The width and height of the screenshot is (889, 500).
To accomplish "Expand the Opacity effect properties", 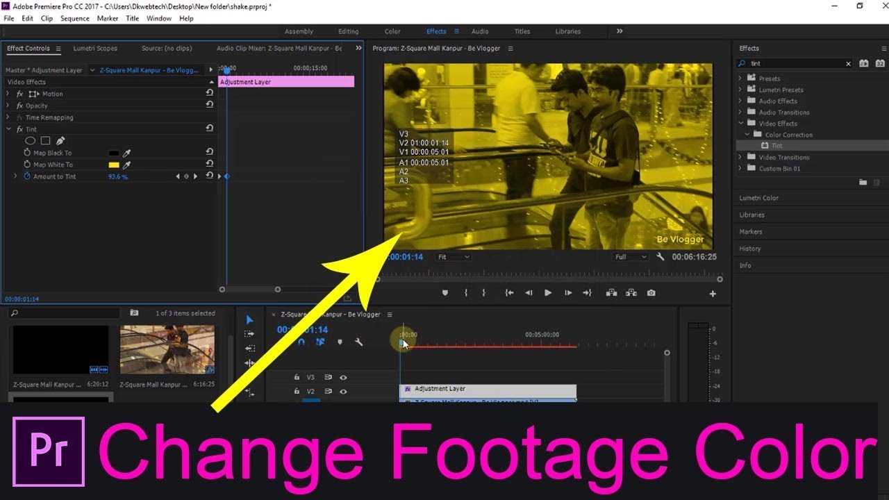I will [8, 106].
